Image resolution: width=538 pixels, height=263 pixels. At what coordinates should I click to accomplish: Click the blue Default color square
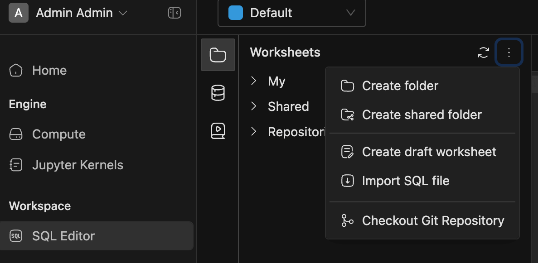[236, 13]
